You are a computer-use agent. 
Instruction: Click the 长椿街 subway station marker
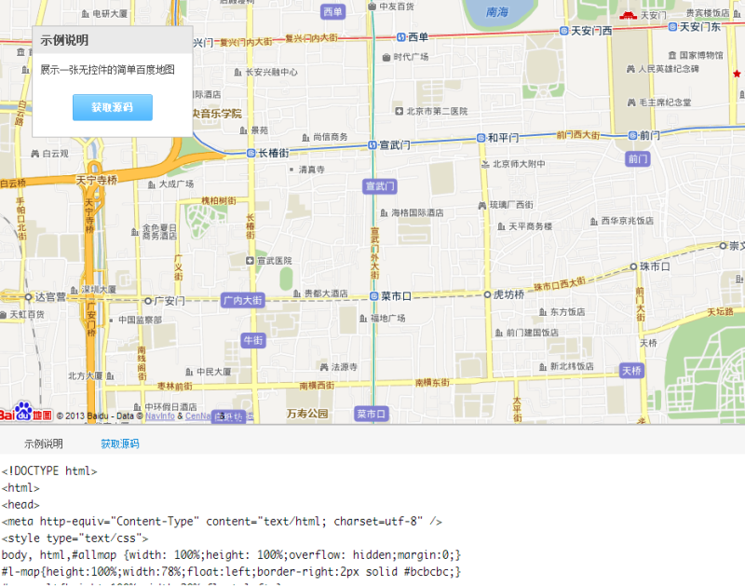(251, 153)
